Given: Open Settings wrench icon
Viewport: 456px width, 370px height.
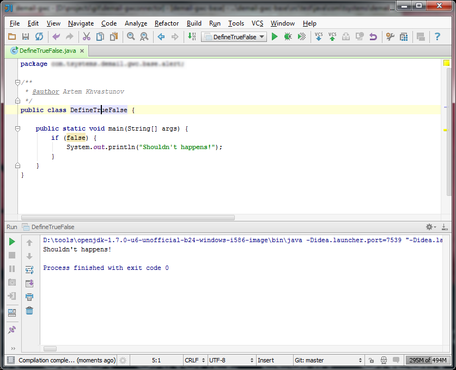Looking at the screenshot, I should 390,36.
